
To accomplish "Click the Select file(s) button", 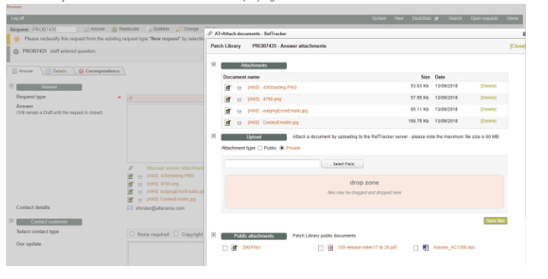I will 343,164.
